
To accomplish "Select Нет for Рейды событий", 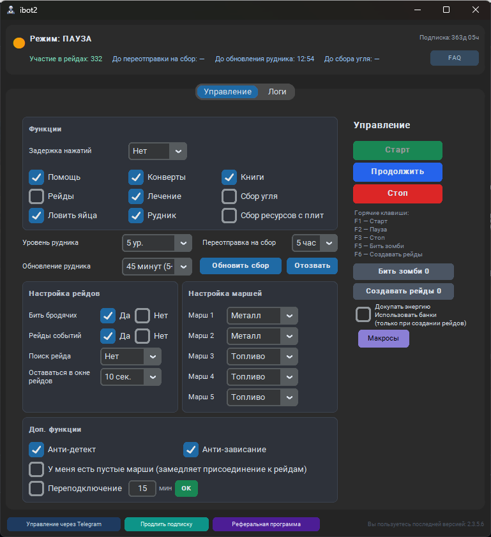I will 142,336.
